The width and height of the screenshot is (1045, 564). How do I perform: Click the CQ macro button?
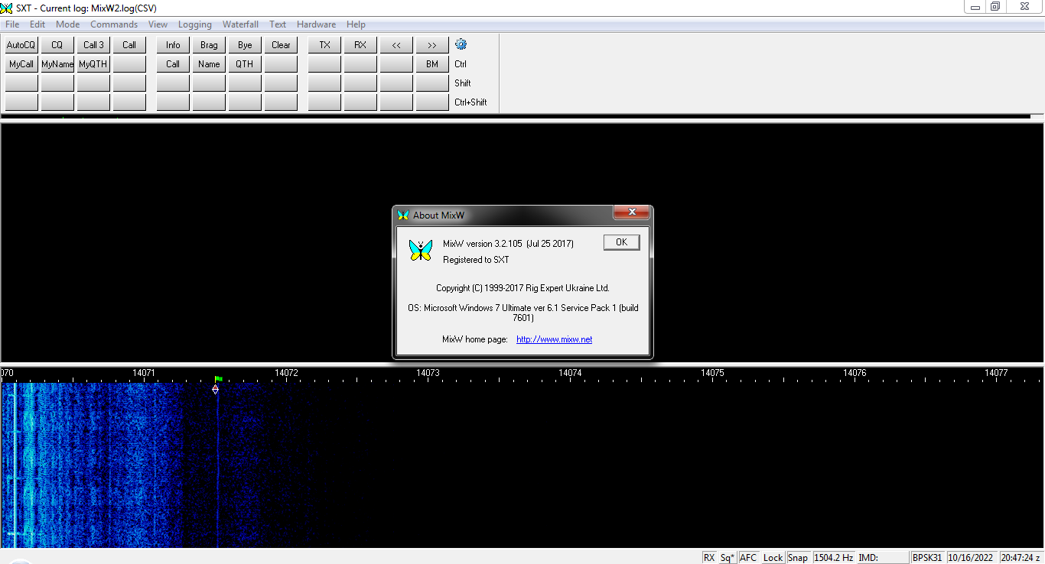click(x=57, y=45)
